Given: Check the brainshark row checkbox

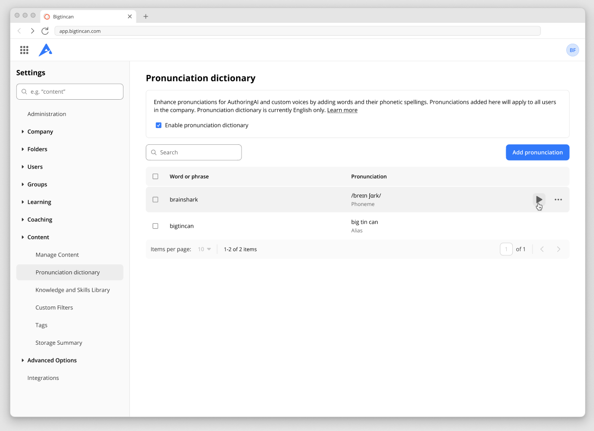Looking at the screenshot, I should pos(155,199).
